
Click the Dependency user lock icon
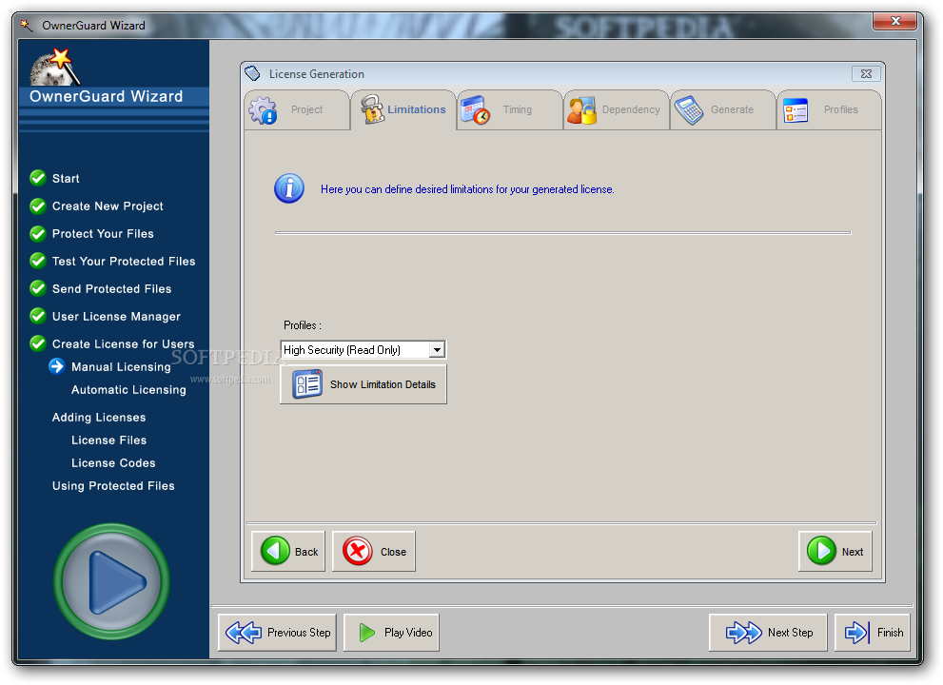pos(581,110)
